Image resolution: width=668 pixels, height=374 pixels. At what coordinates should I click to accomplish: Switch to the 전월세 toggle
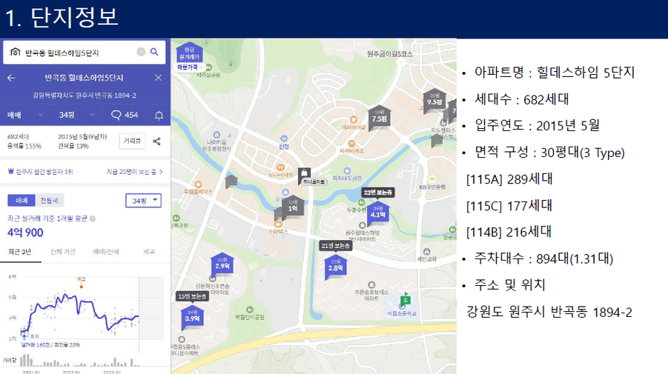point(49,201)
